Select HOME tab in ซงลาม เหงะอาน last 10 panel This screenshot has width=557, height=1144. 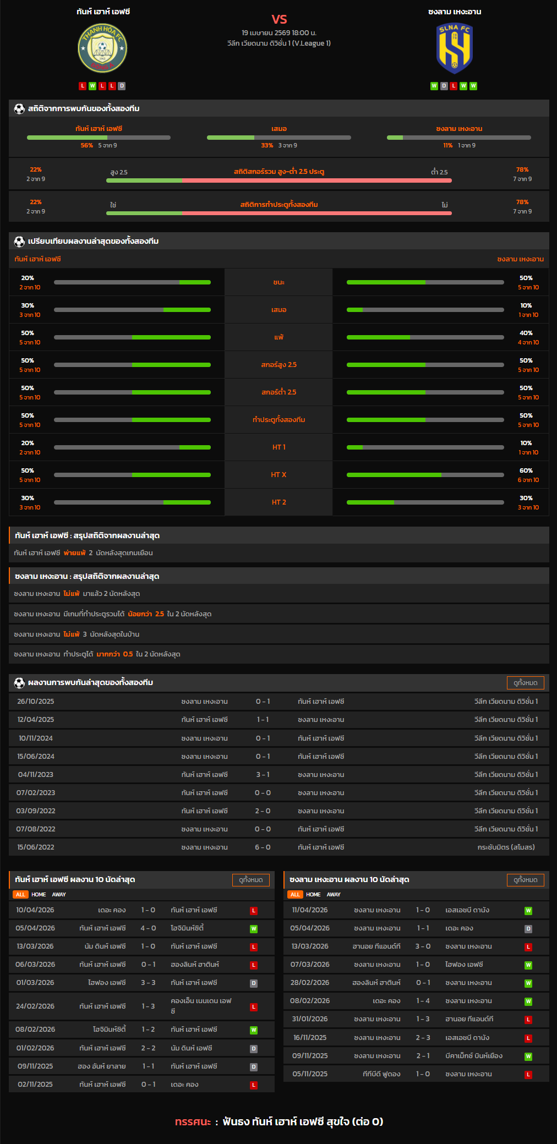click(313, 895)
